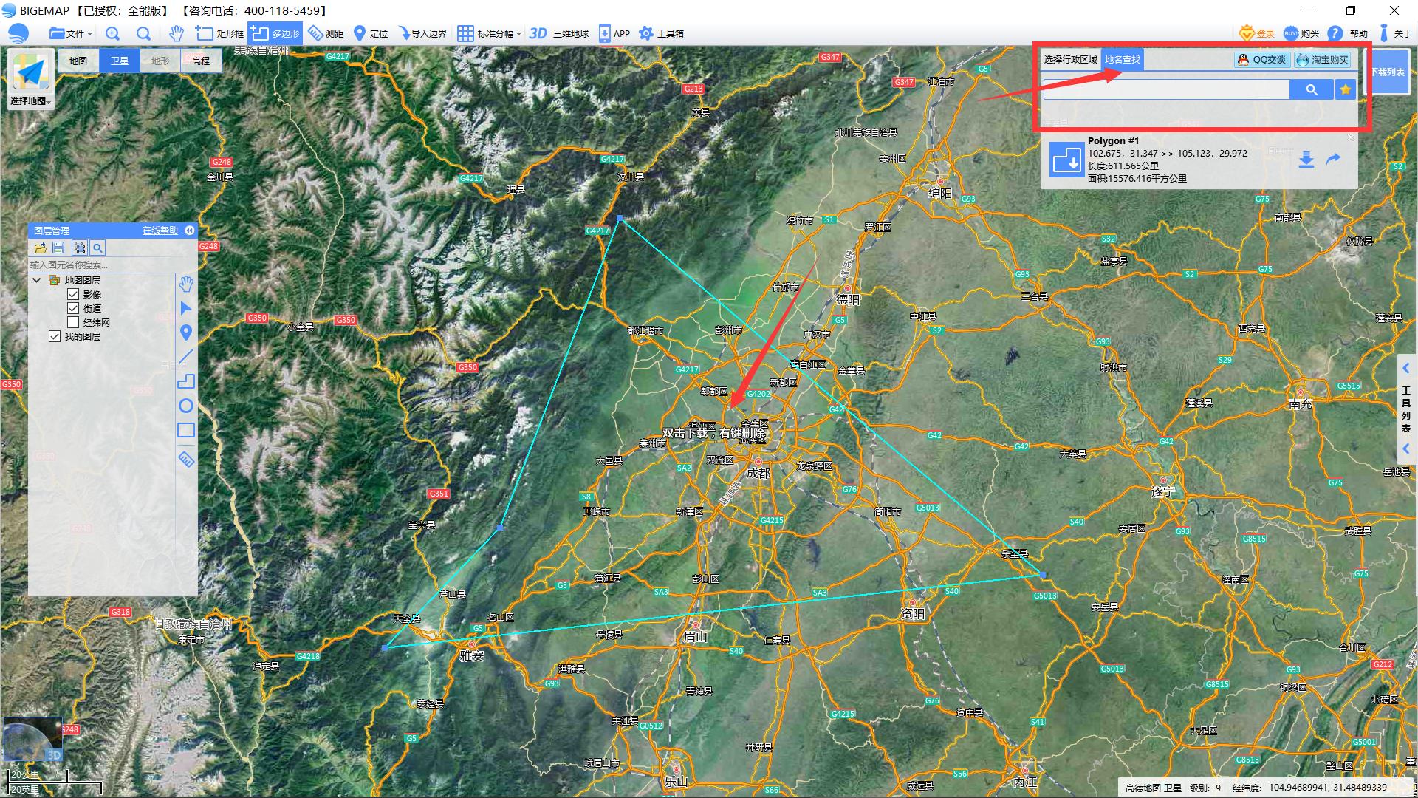Switch to the 地形 map tab
Image resolution: width=1418 pixels, height=798 pixels.
[x=160, y=61]
